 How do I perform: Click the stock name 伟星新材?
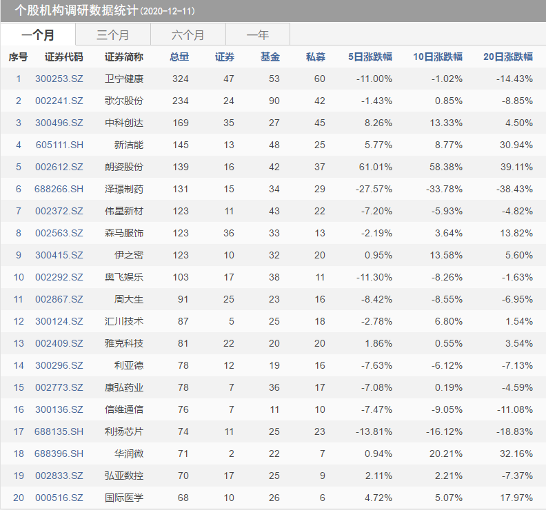pos(124,211)
